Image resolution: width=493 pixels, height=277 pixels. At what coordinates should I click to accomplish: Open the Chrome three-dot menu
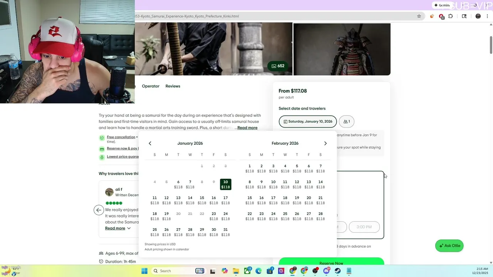488,16
